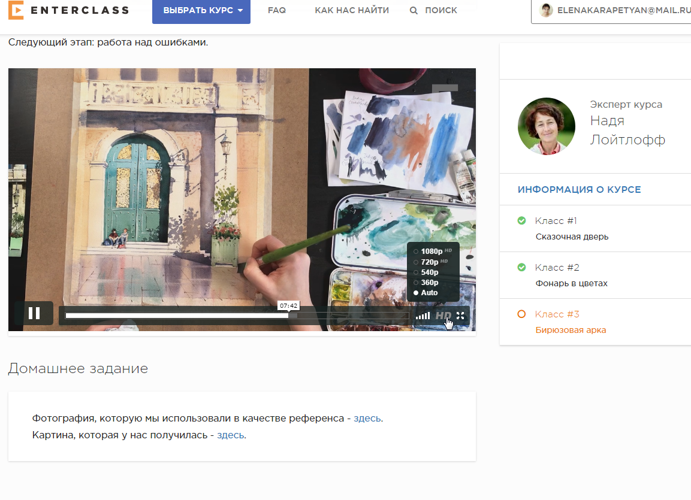691x500 pixels.
Task: Click the expert name Надя Лойтлофф
Action: 627,130
